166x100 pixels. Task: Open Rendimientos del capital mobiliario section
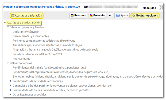61,72
